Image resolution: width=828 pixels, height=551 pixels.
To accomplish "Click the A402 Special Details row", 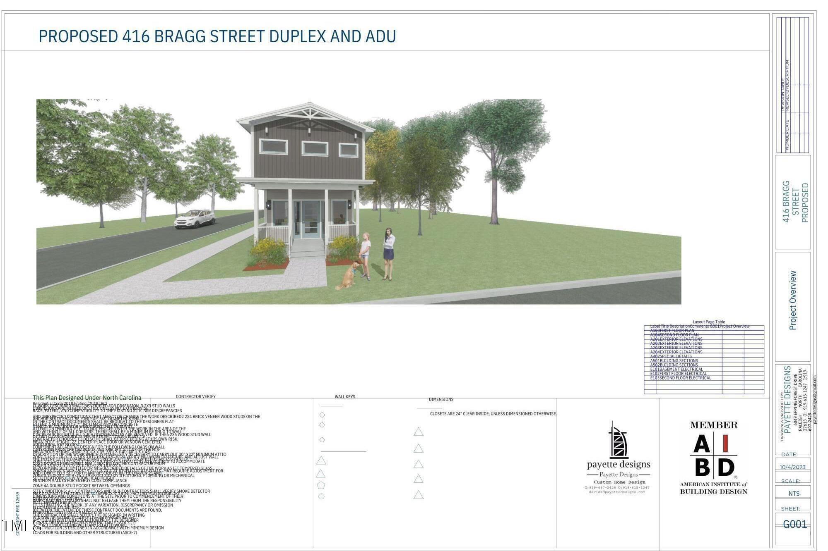I will (x=671, y=356).
